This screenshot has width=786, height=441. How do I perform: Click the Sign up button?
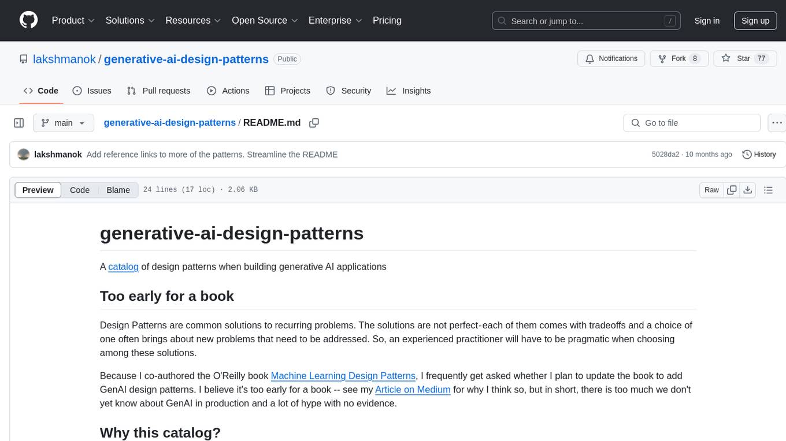pyautogui.click(x=755, y=21)
